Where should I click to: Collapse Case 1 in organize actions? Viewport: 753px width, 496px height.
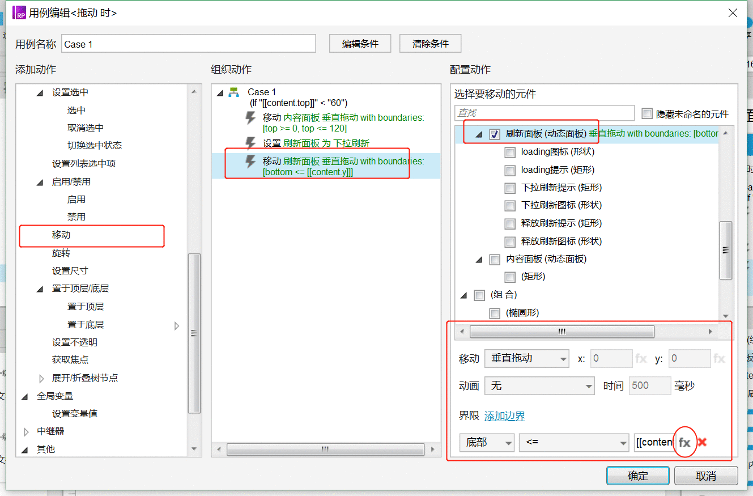220,93
